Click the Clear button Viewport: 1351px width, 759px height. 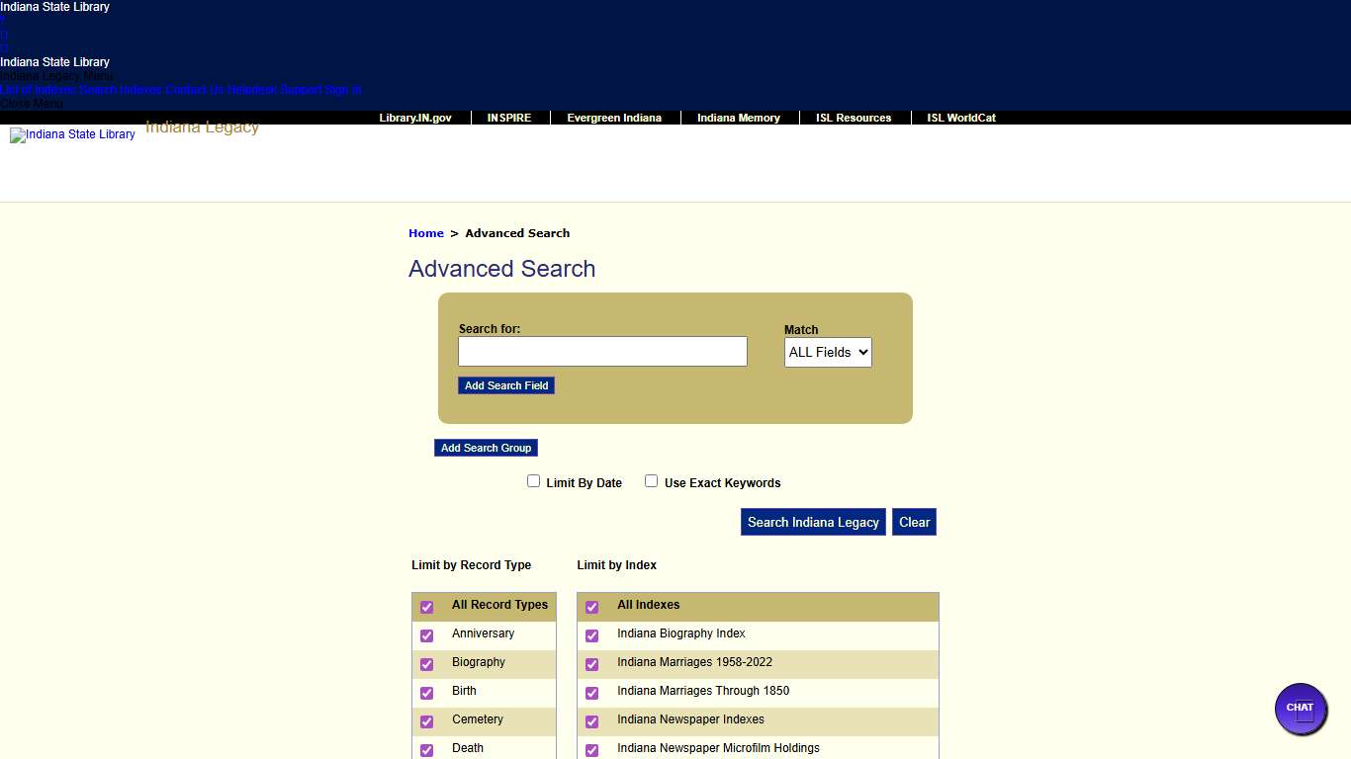[914, 523]
